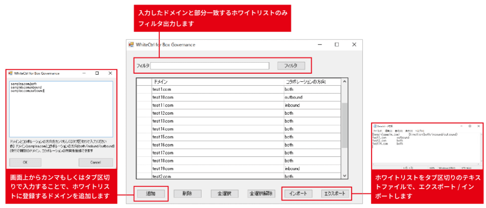Click the フィルタ button next to the filter field
The width and height of the screenshot is (486, 208).
coord(291,66)
